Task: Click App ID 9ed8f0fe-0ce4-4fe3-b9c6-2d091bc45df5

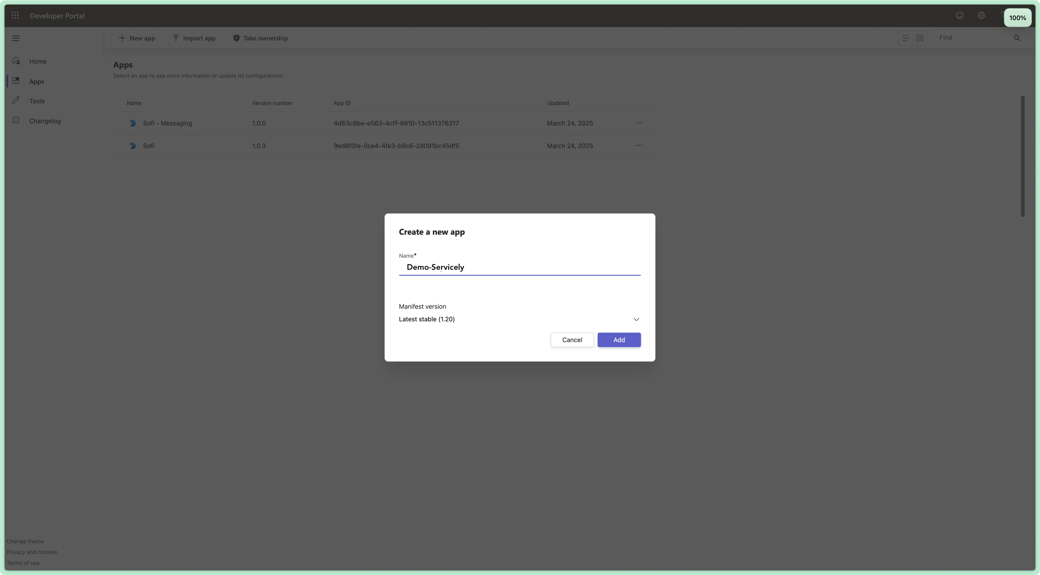Action: [396, 146]
